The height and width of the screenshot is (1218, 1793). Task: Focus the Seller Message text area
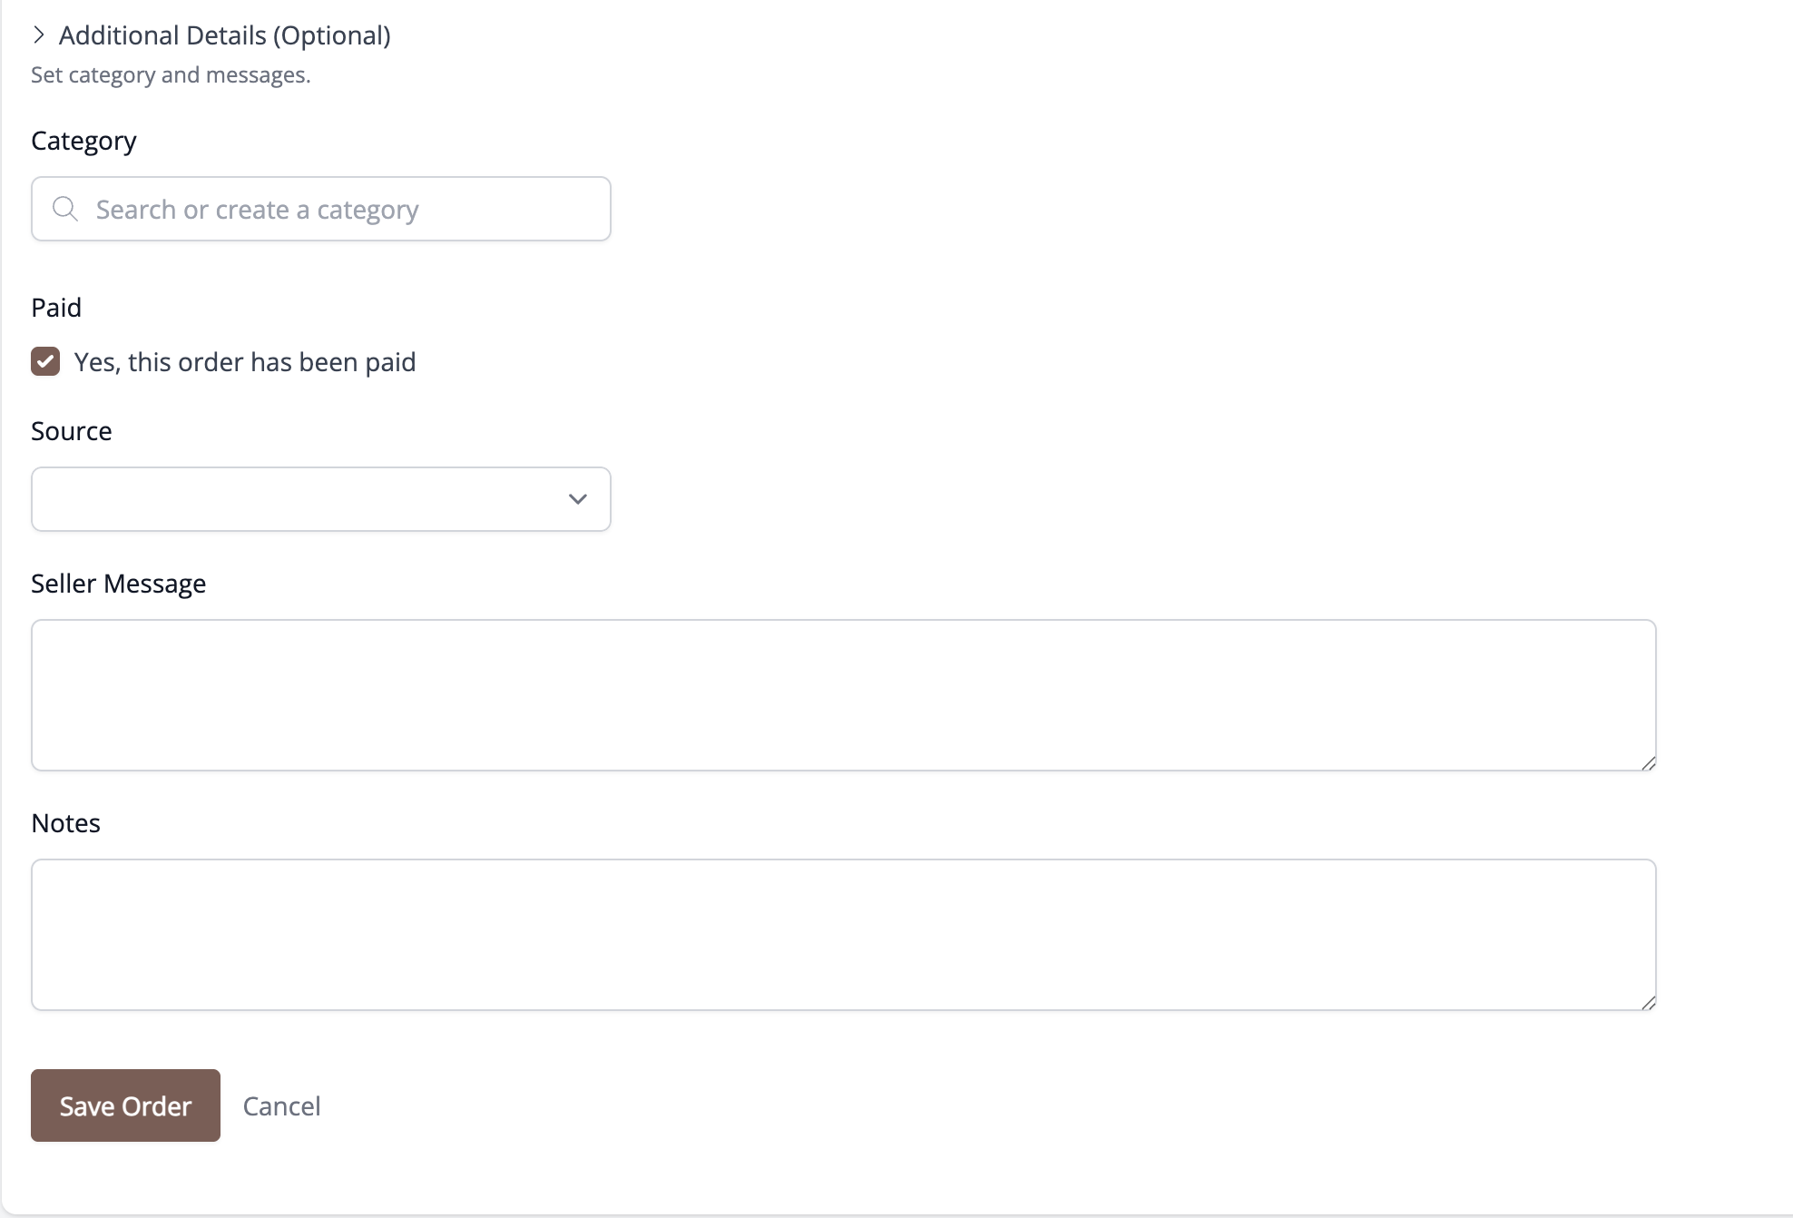[844, 695]
